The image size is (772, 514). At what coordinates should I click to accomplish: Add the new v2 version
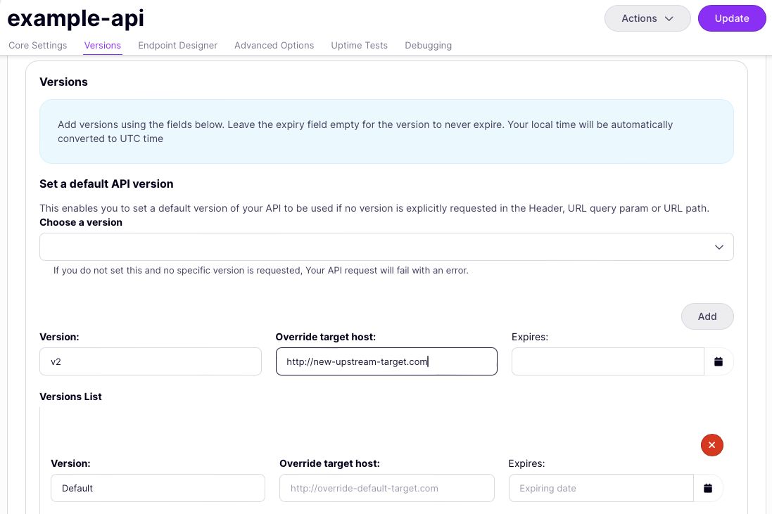click(x=707, y=316)
